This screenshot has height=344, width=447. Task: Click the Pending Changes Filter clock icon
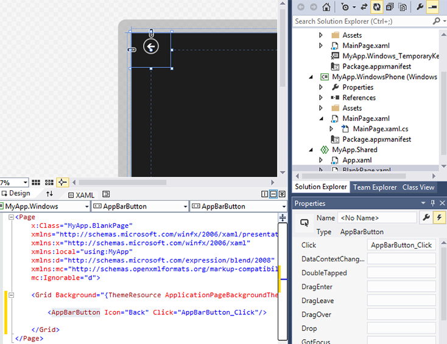(x=345, y=7)
